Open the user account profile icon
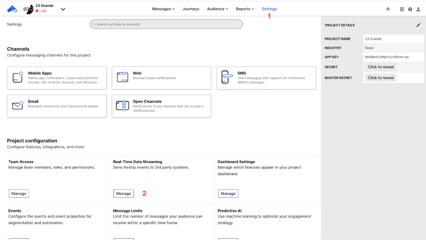The height and width of the screenshot is (240, 426). point(418,9)
